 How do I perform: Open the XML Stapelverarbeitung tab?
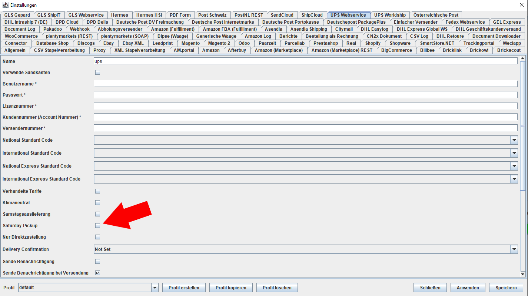click(140, 50)
